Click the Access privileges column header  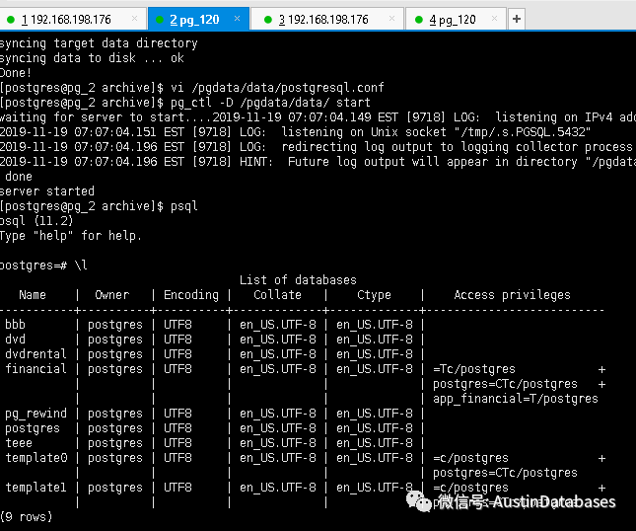512,295
